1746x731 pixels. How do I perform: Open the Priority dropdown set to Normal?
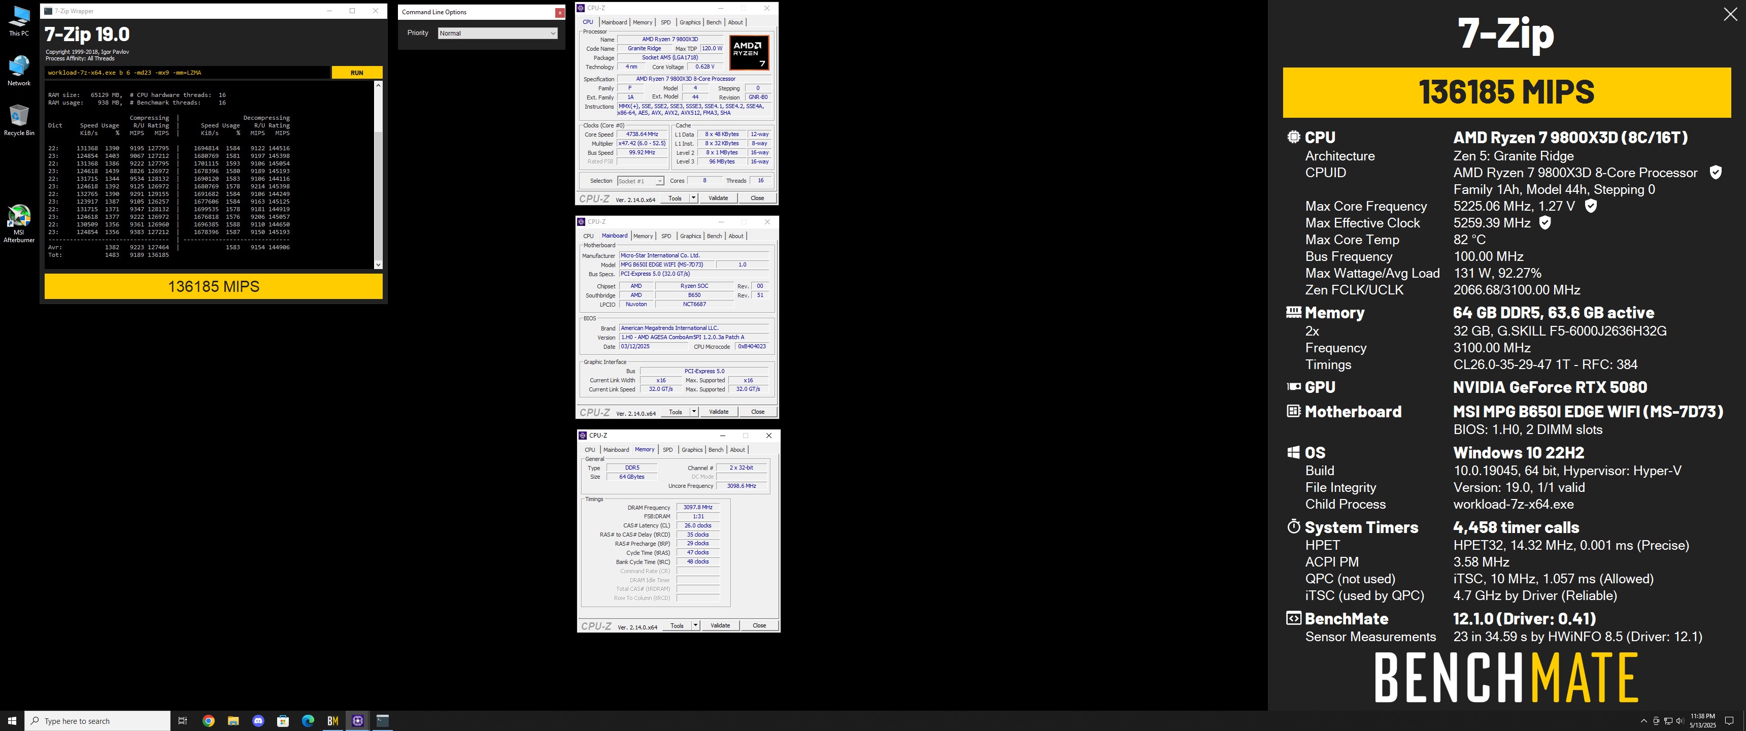click(x=497, y=33)
